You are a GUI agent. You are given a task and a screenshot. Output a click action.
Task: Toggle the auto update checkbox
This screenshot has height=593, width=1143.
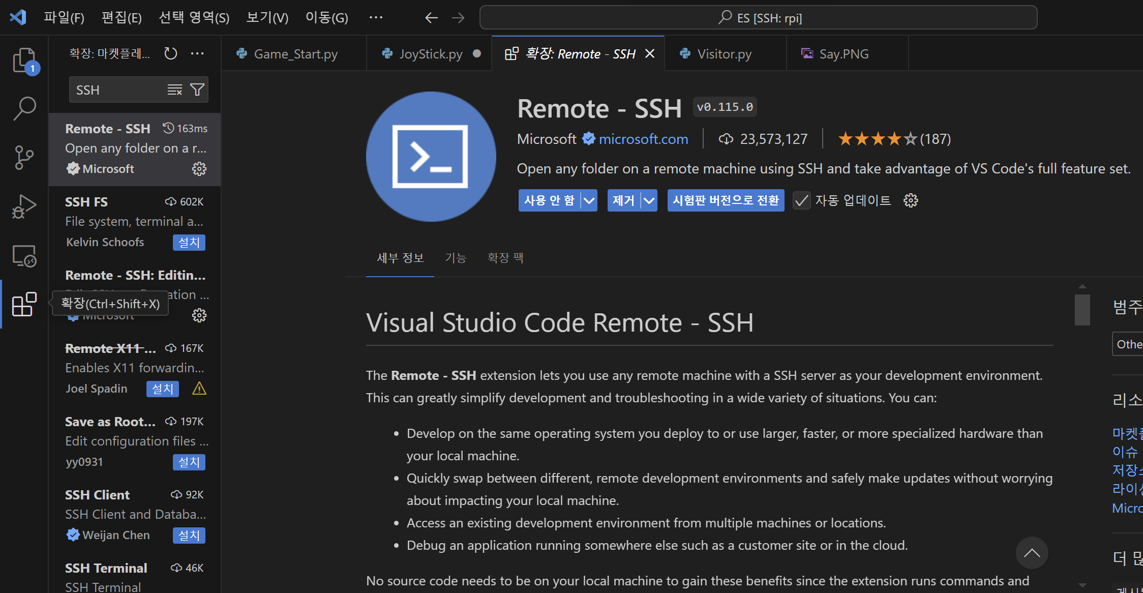[x=801, y=200]
